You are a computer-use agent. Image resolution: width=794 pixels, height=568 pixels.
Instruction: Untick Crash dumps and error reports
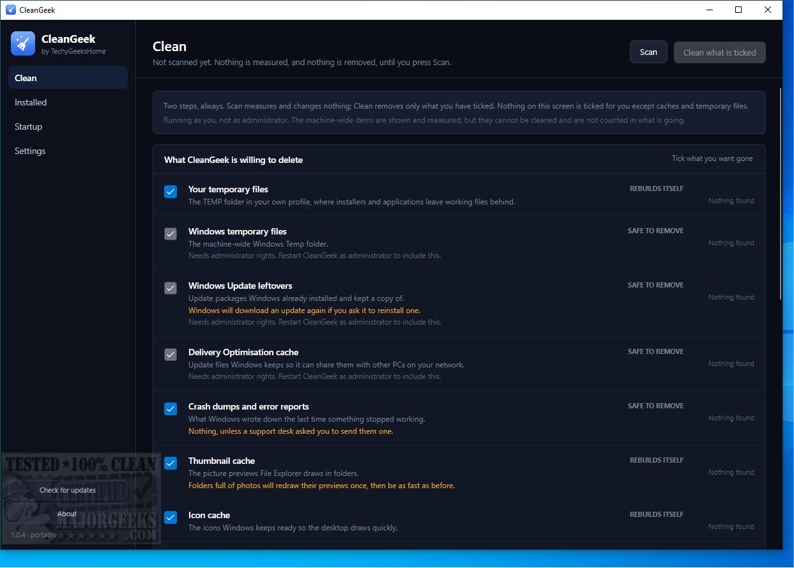coord(171,409)
